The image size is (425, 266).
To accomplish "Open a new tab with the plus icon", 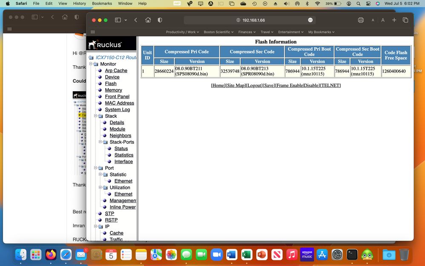I will coord(394,20).
